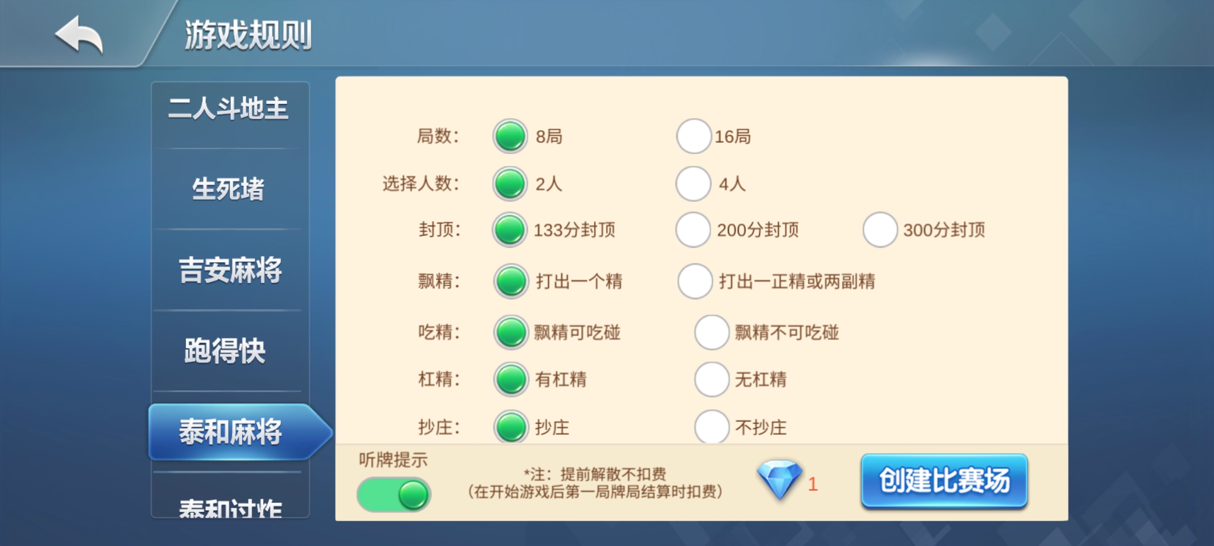The width and height of the screenshot is (1214, 546).
Task: Pick the 无杠精 radio button
Action: [711, 379]
